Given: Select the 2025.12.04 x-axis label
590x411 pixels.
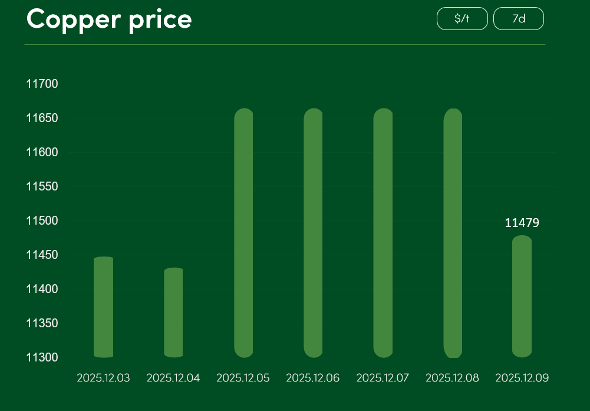Looking at the screenshot, I should click(x=173, y=378).
